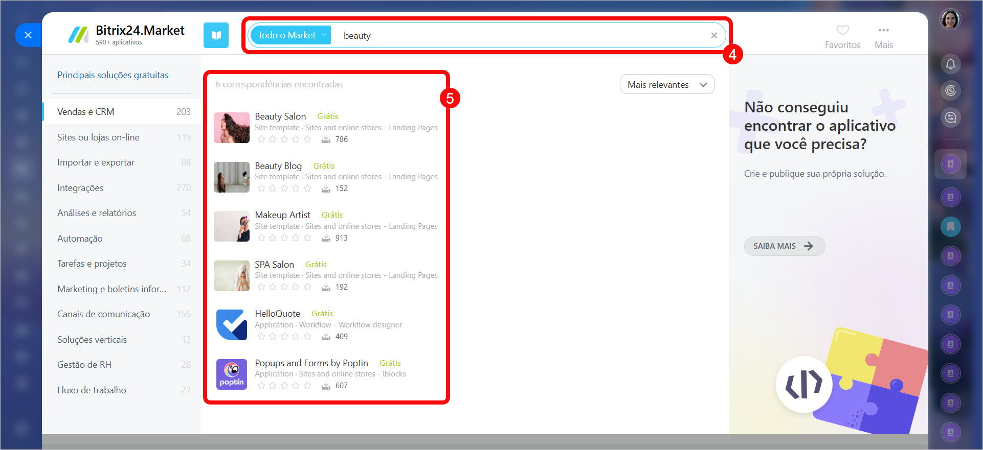
Task: Open the SPA Salon thumbnail
Action: pyautogui.click(x=232, y=276)
